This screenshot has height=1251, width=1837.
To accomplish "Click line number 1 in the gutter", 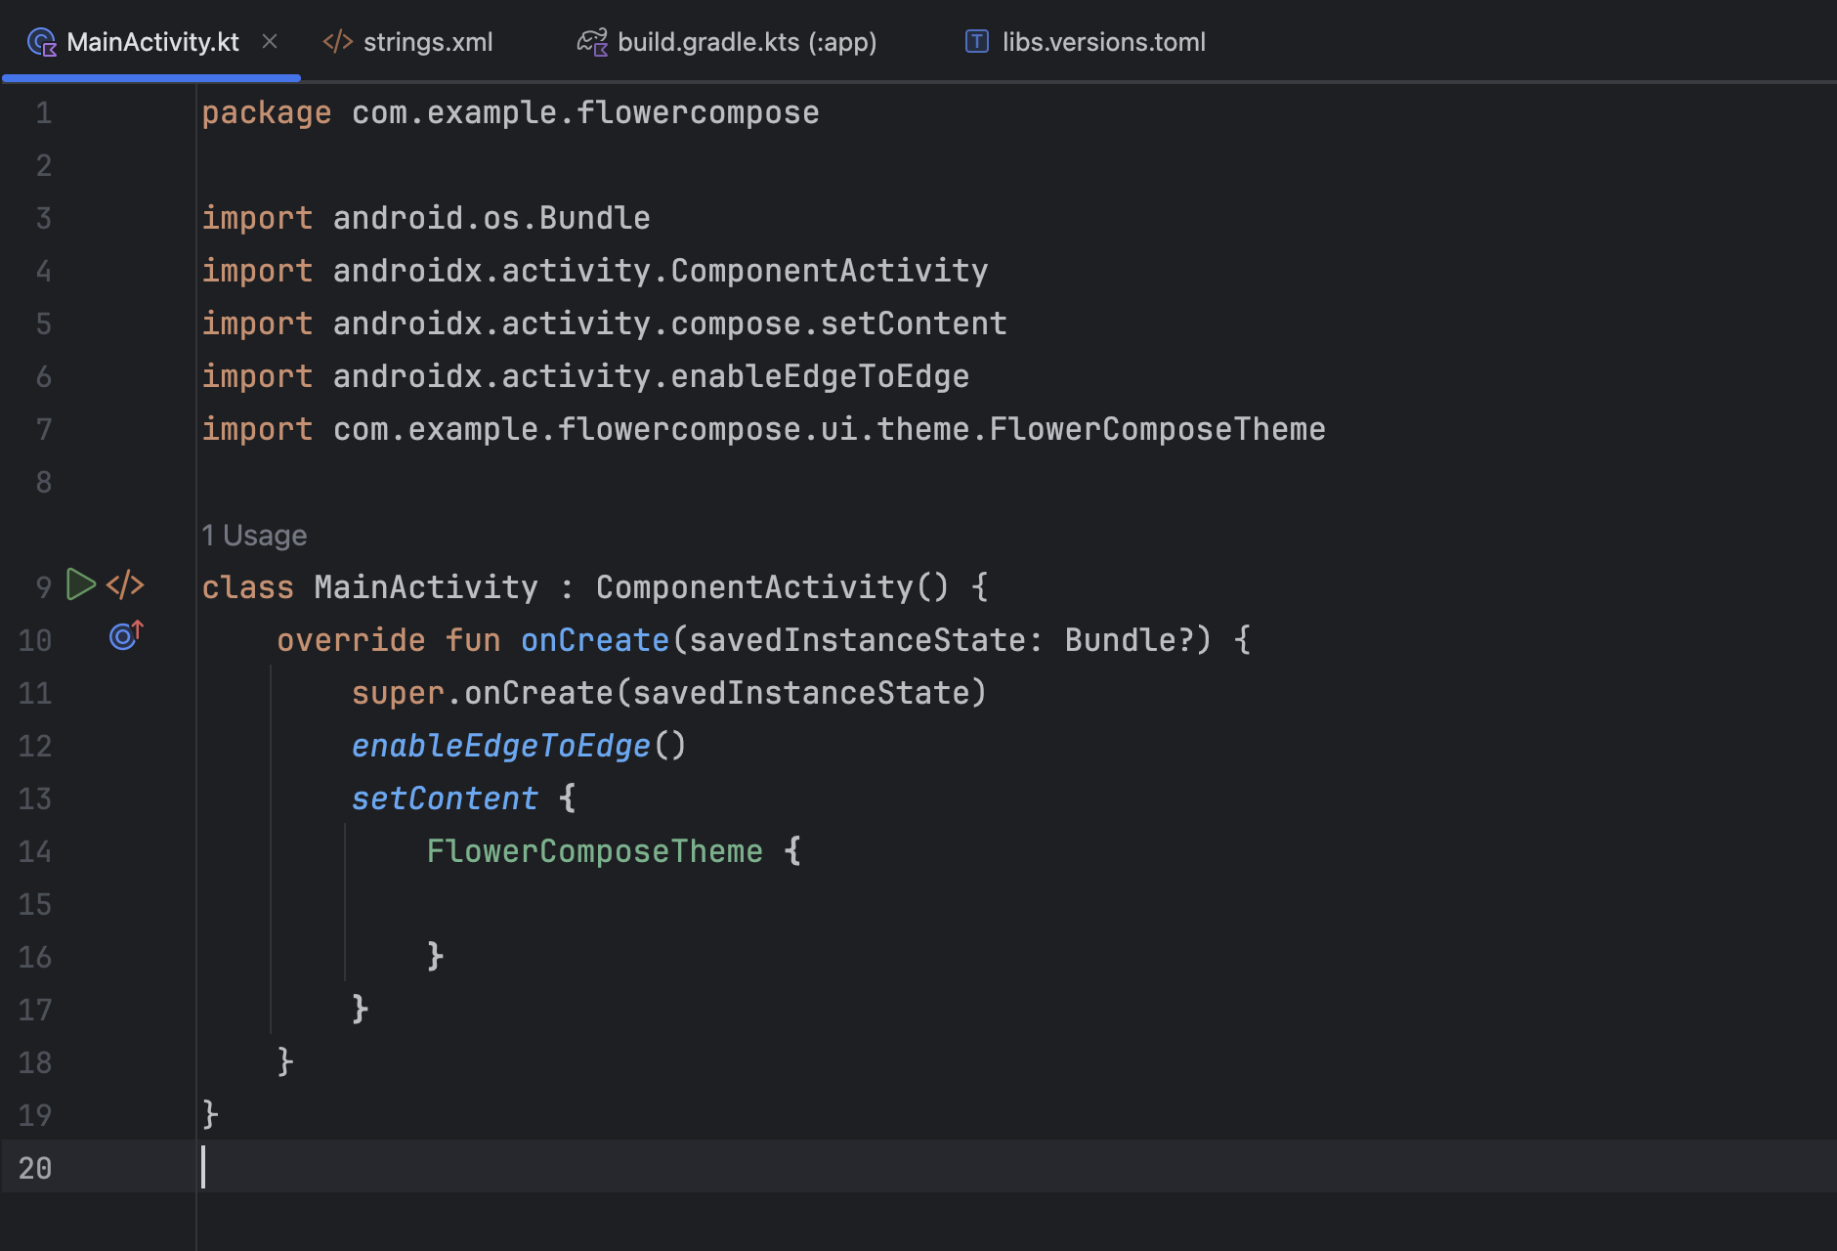I will tap(43, 112).
